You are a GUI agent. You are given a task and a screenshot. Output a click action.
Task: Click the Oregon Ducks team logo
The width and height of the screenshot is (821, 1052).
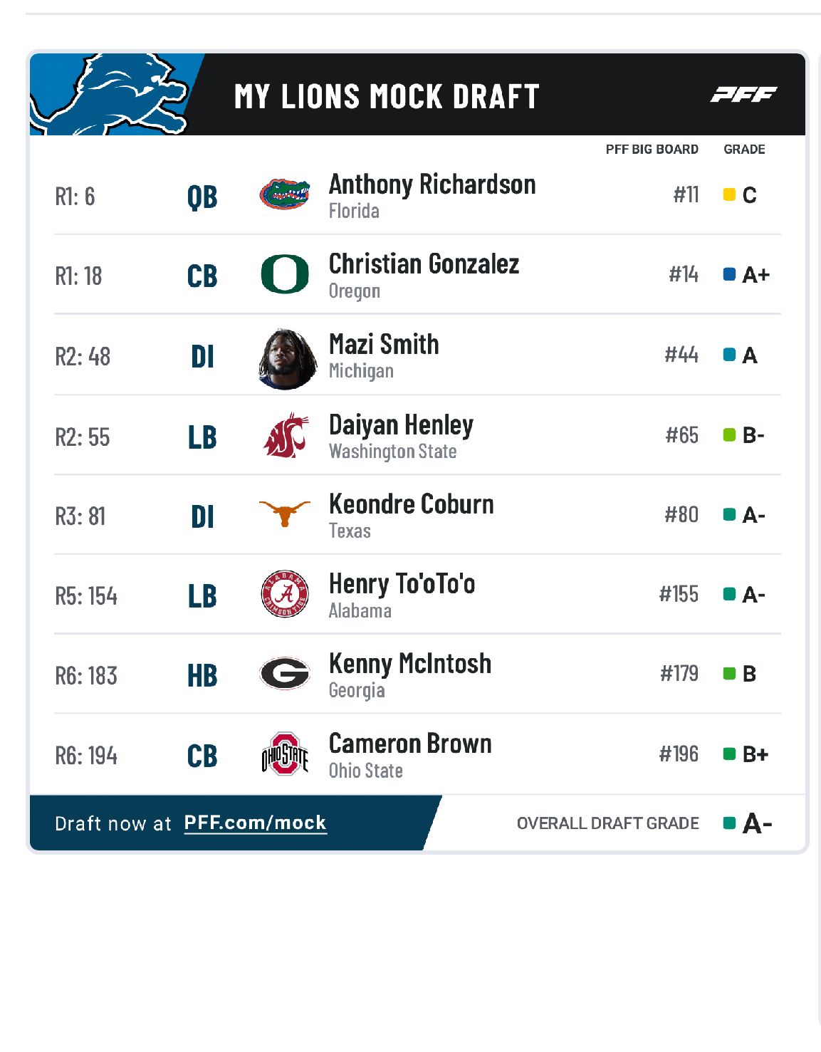click(285, 274)
